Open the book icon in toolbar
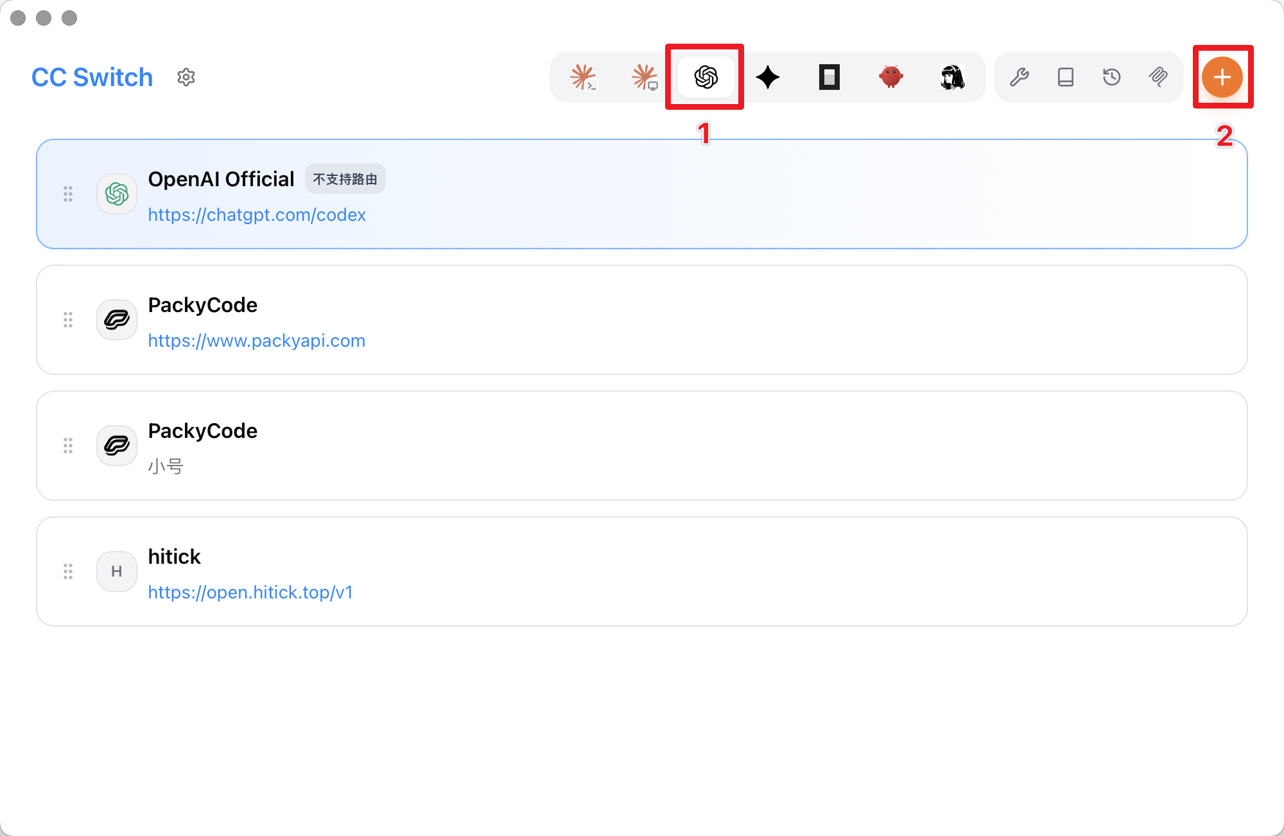This screenshot has height=836, width=1284. [x=1066, y=77]
